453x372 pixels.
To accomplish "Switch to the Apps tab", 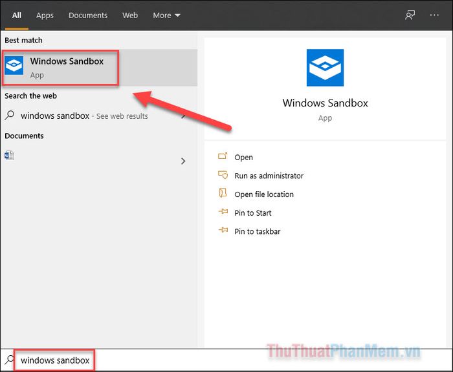I will 45,15.
